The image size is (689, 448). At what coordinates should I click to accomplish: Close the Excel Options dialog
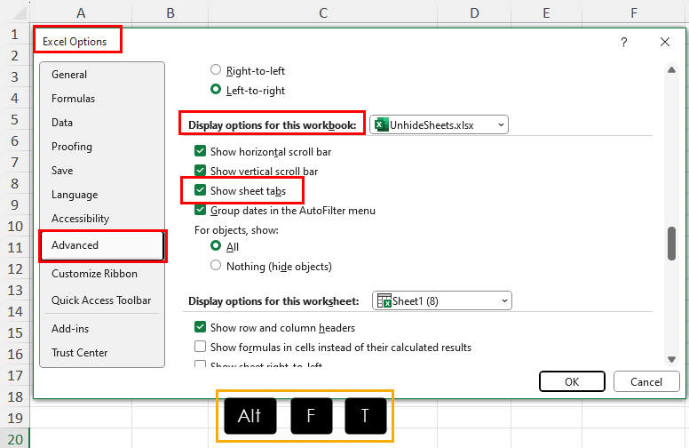665,42
